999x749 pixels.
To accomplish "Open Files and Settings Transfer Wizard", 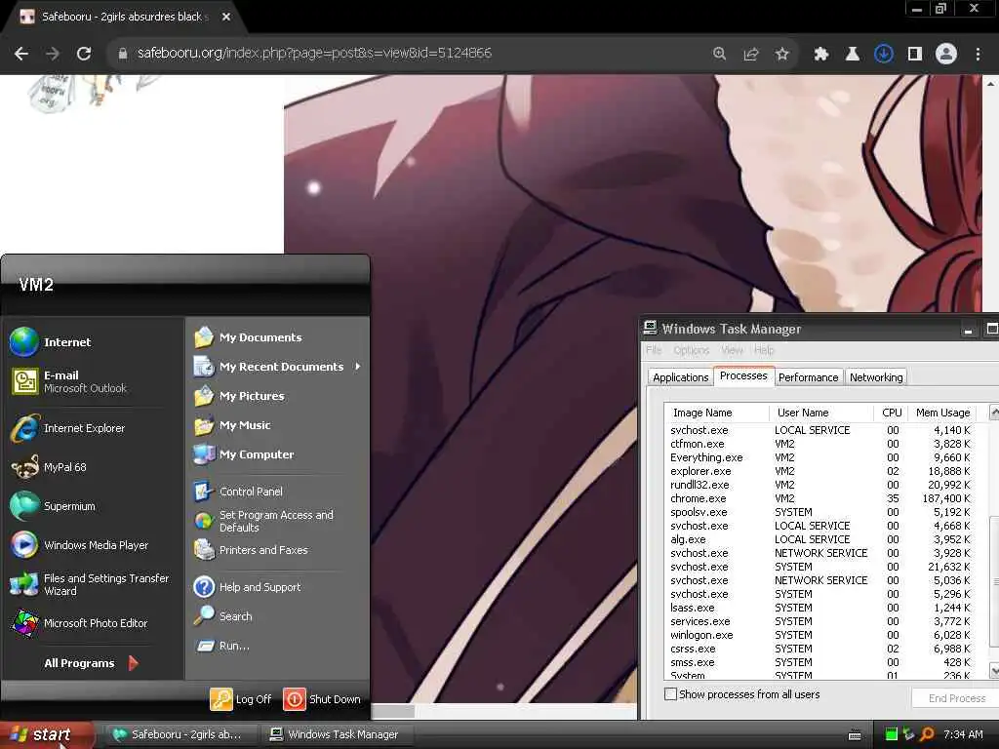I will [x=93, y=584].
